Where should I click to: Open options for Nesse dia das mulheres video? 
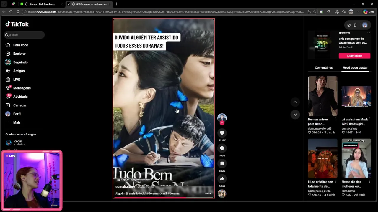pos(369,182)
